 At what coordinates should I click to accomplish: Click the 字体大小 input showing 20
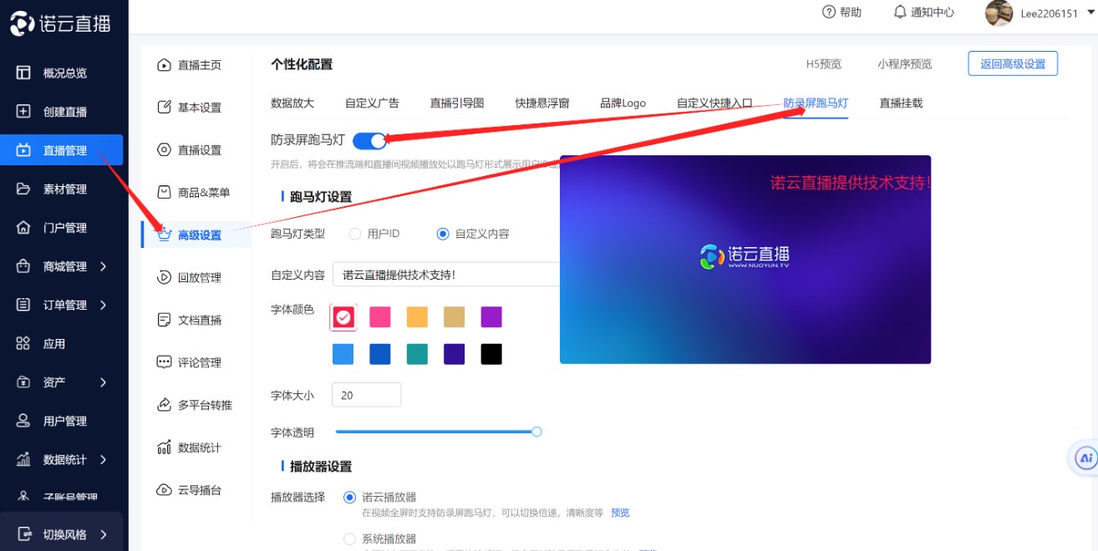click(366, 395)
